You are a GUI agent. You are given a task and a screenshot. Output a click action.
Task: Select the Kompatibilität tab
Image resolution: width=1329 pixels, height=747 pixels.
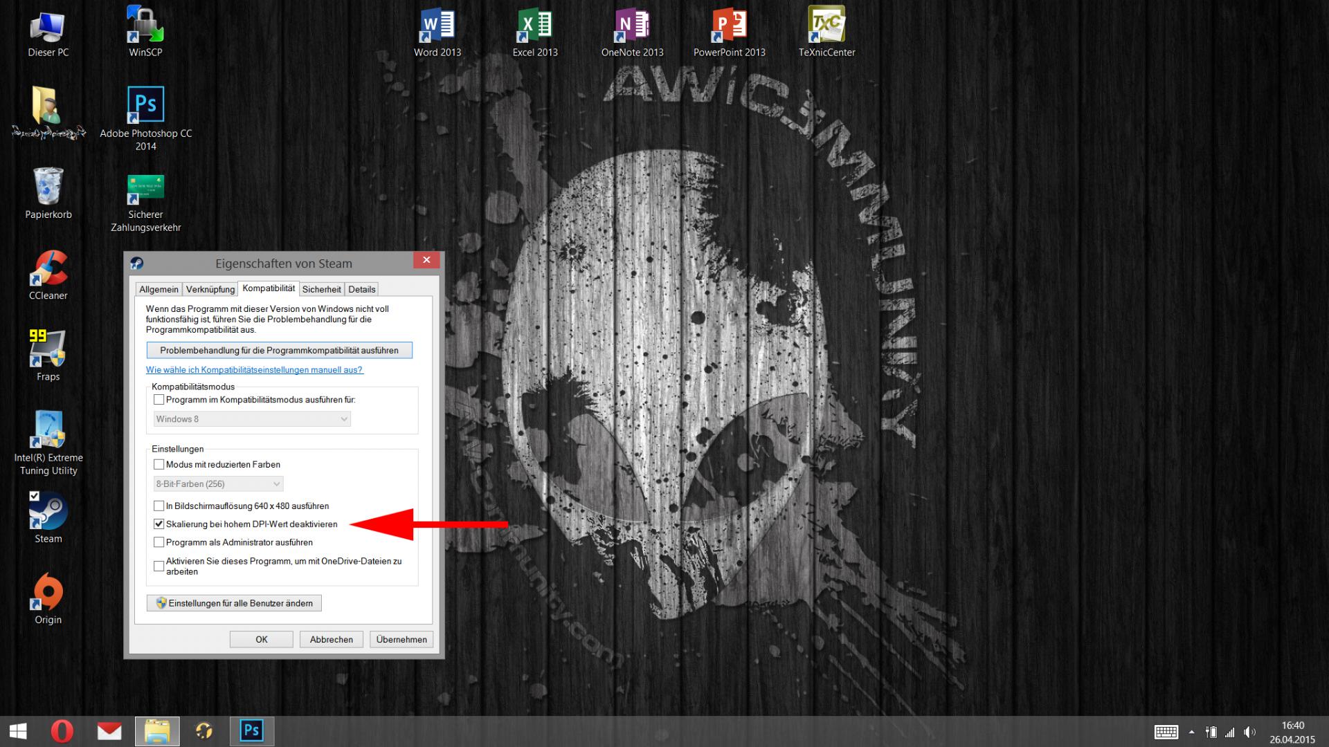269,288
